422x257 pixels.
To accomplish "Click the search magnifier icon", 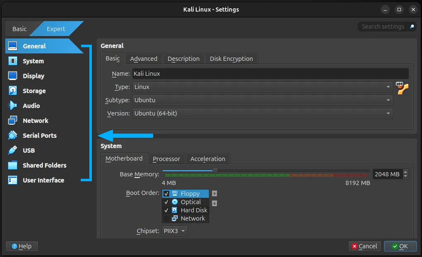I will (412, 26).
